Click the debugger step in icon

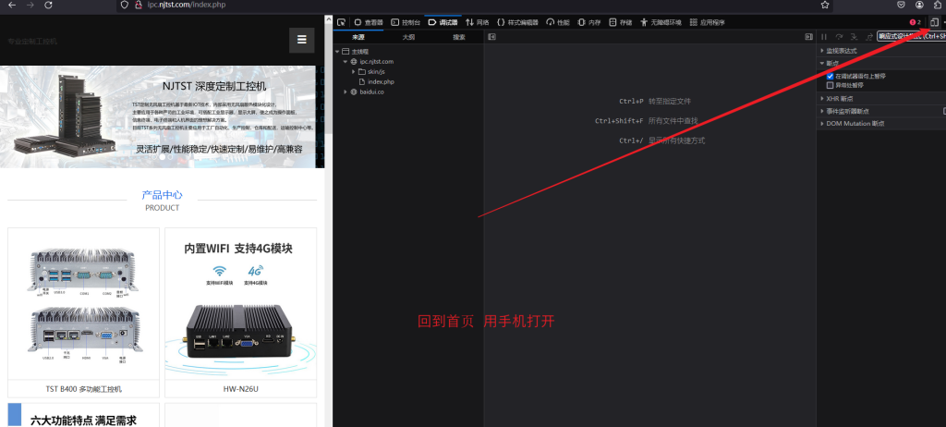(x=853, y=37)
